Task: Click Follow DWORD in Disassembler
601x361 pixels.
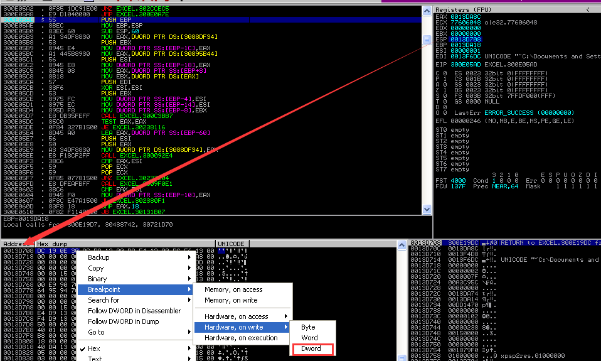Action: click(134, 311)
